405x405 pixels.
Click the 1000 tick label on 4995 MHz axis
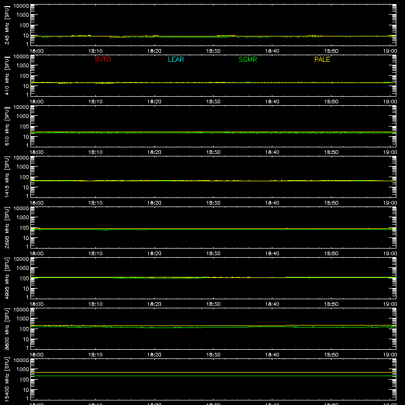point(23,268)
